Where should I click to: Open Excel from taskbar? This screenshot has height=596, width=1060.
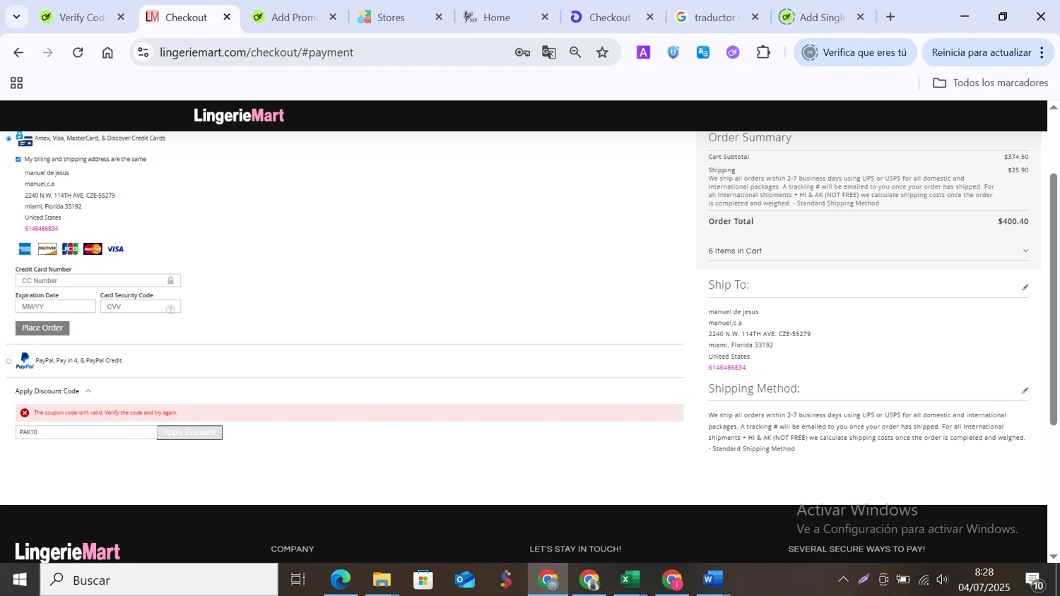coord(630,580)
